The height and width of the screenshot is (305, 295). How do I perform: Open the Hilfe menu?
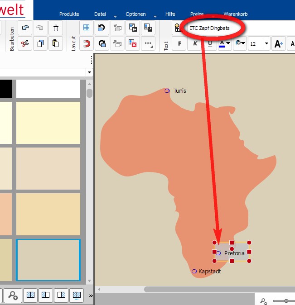click(169, 14)
